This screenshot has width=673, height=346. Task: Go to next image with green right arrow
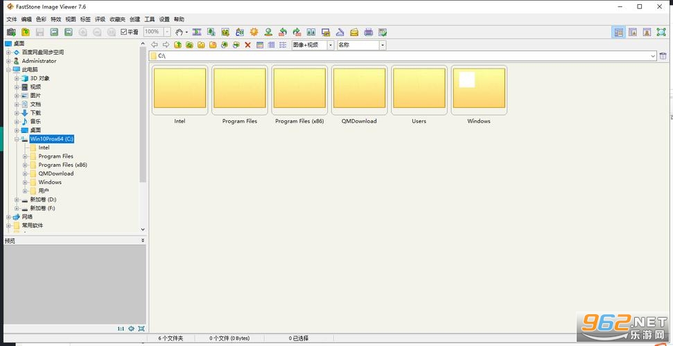(x=68, y=32)
